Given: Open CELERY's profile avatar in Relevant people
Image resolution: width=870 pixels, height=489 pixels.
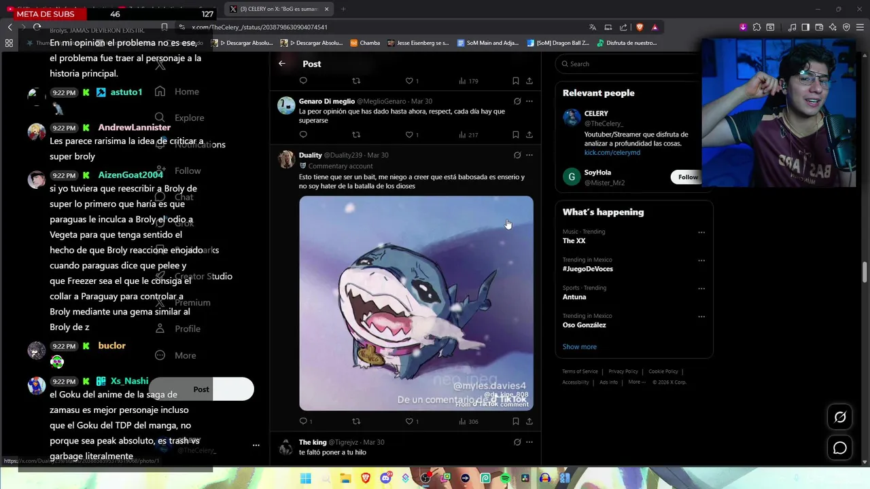Looking at the screenshot, I should coord(572,117).
